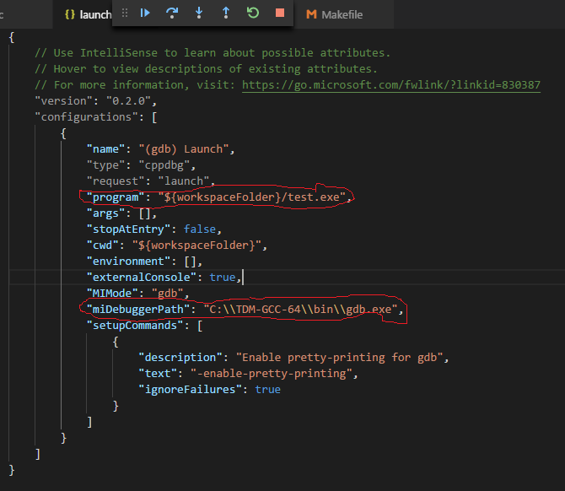Click the "configurations" key
The image size is (565, 491).
point(87,116)
